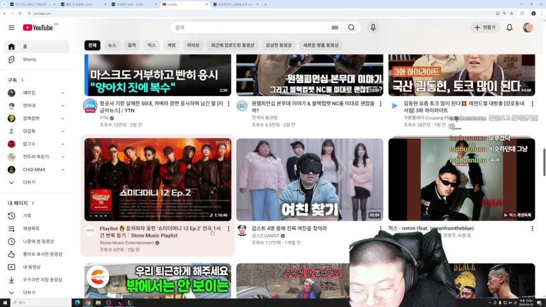Open 여친 찾기 video thumbnail

point(310,180)
